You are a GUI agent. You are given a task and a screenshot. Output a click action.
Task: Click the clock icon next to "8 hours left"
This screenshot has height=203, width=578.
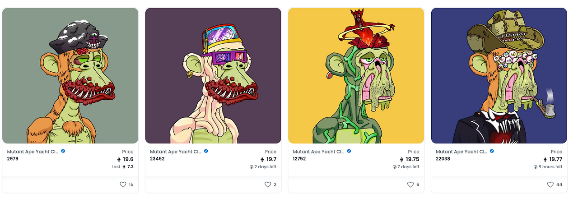536,167
